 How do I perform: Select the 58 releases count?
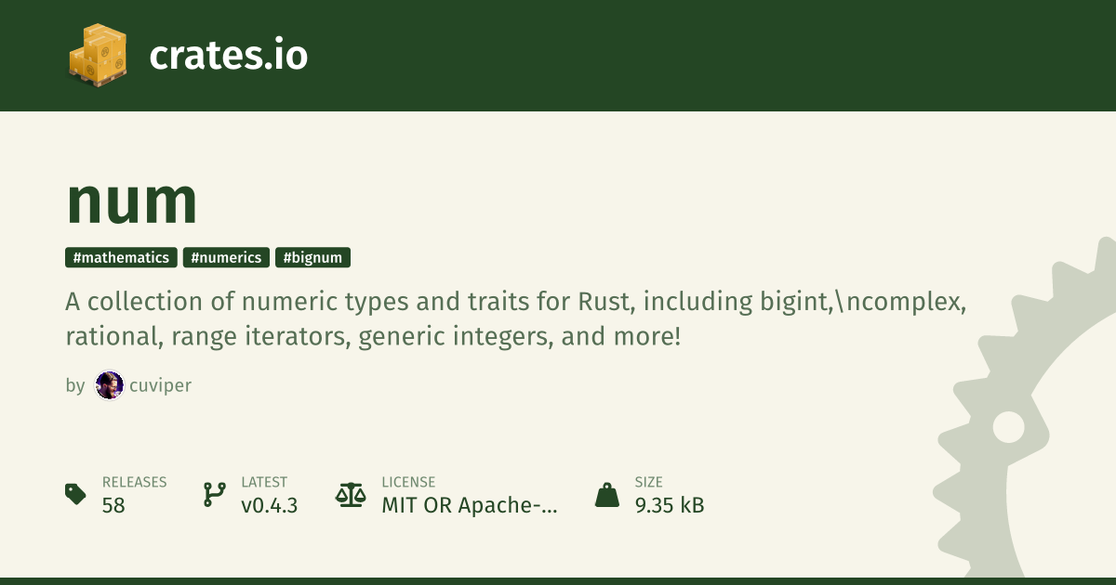pos(113,506)
